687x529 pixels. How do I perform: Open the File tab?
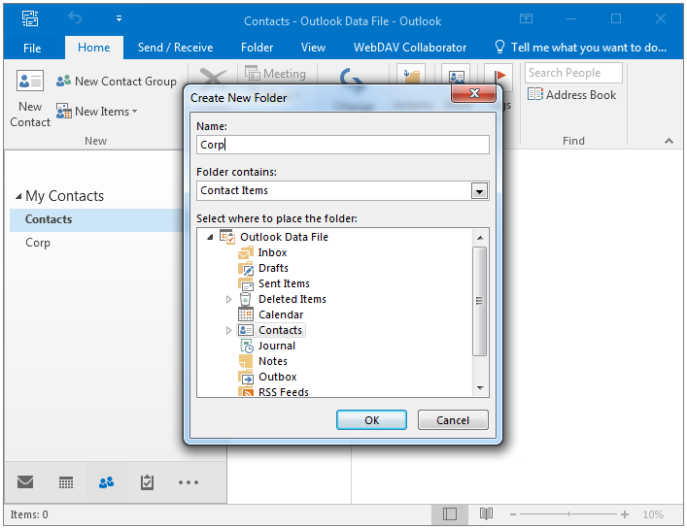(32, 48)
